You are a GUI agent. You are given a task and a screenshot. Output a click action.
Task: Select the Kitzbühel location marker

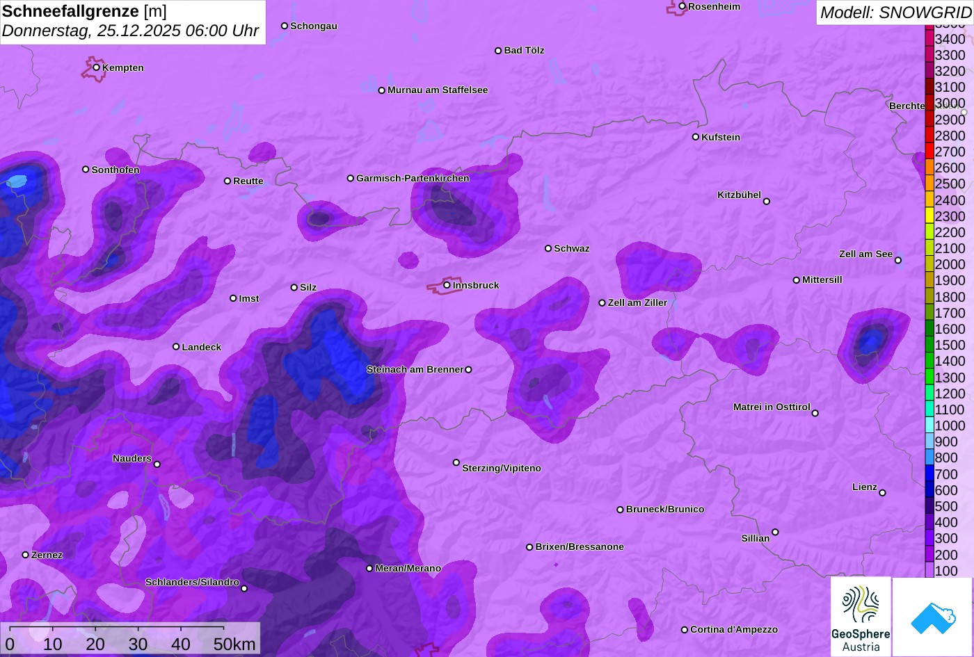coord(767,202)
